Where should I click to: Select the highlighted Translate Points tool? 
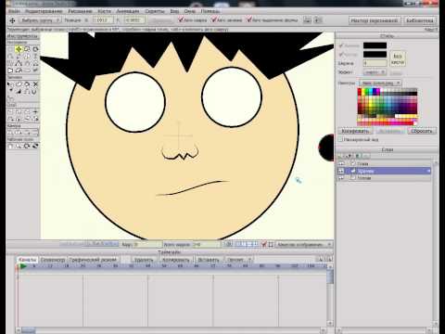point(19,49)
